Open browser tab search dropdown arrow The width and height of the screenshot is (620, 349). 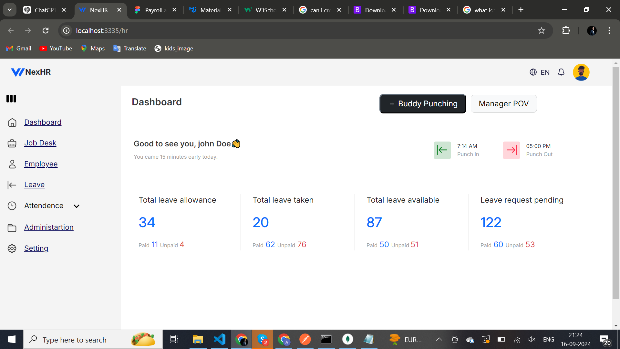10,10
